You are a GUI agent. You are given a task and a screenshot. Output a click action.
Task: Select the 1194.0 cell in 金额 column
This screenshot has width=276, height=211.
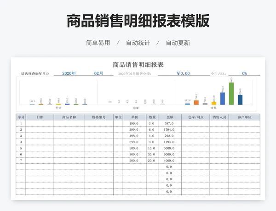[170, 142]
